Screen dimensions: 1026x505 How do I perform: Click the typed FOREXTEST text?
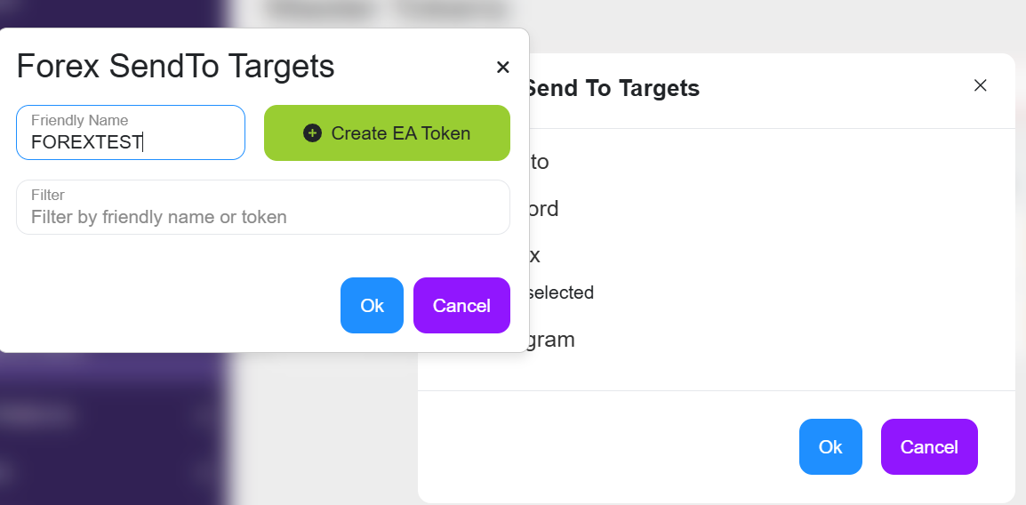pos(87,141)
